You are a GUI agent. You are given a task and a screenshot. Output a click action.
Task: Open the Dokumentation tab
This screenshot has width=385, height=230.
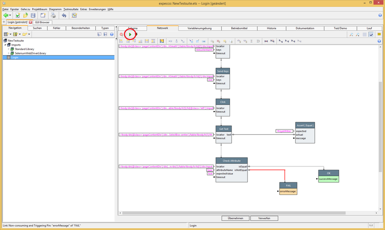(305, 28)
